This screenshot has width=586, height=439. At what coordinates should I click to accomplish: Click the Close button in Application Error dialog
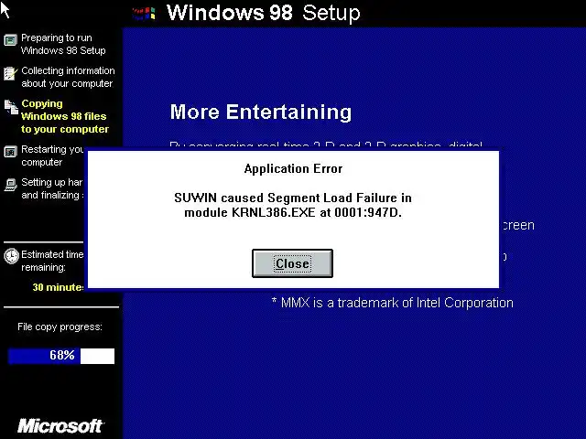tap(292, 263)
